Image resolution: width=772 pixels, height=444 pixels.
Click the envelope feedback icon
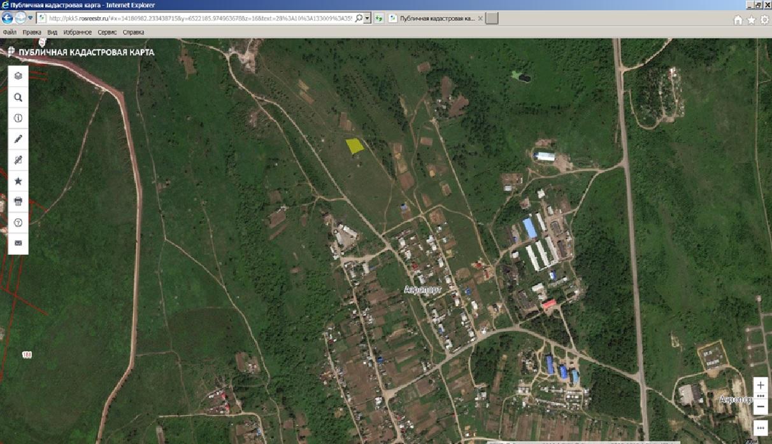(x=18, y=243)
